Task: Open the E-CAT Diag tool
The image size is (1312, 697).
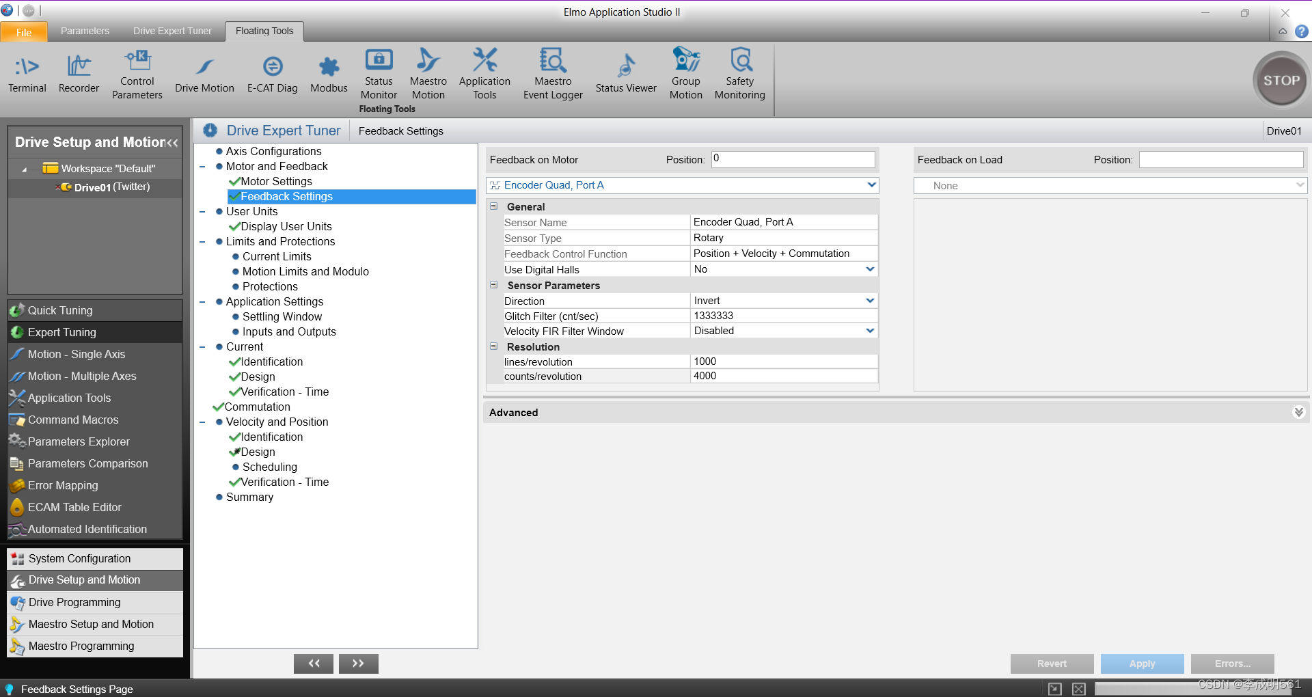Action: (x=273, y=74)
